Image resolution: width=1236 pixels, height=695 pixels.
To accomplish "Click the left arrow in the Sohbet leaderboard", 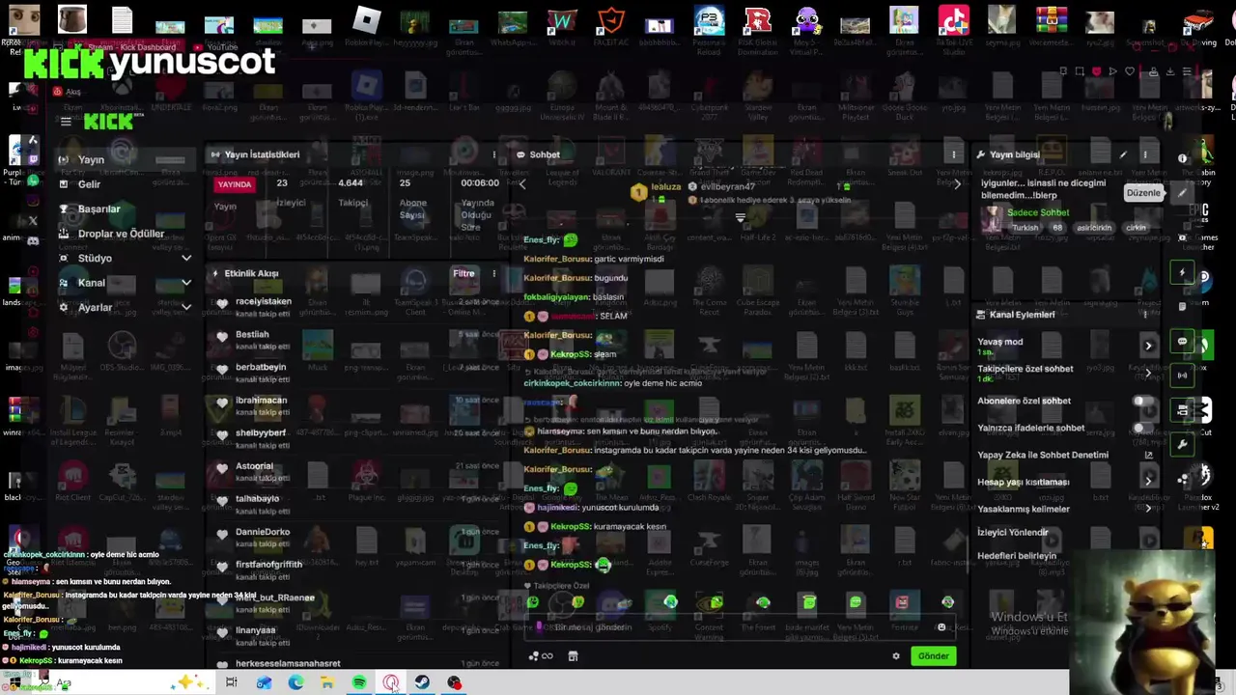I will pos(522,183).
